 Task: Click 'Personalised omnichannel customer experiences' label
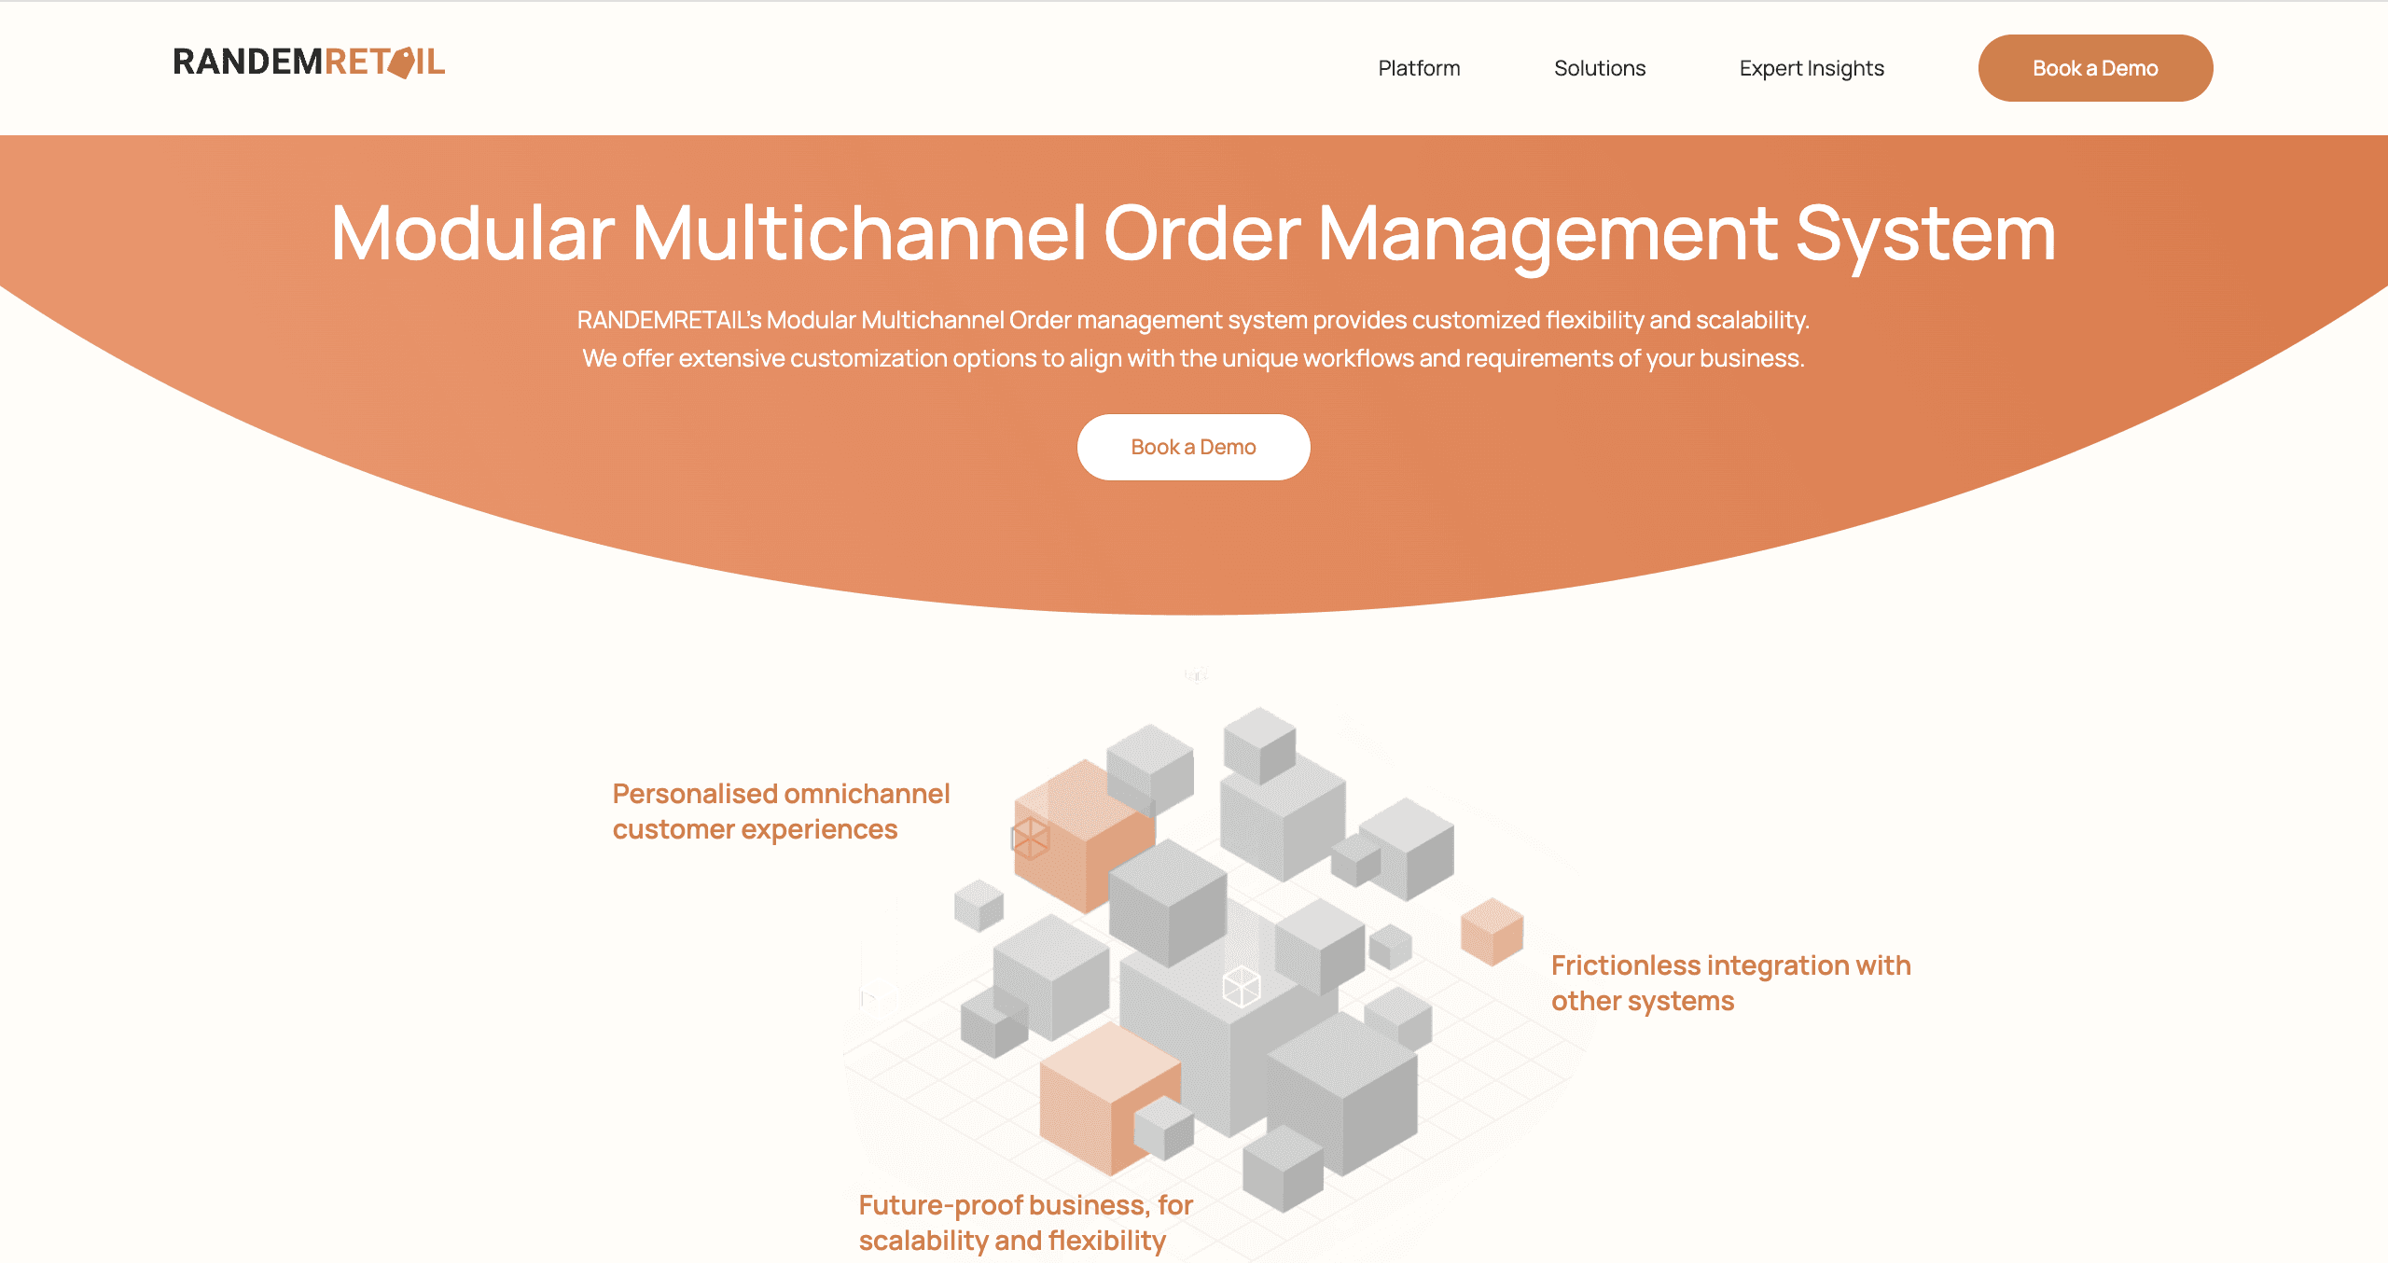781,811
